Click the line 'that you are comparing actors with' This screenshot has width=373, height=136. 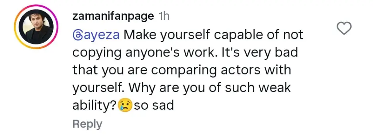pyautogui.click(x=182, y=70)
